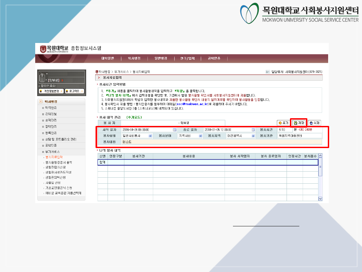Open the 학사행정 top menu
This screenshot has height=272, width=362.
tap(134, 58)
